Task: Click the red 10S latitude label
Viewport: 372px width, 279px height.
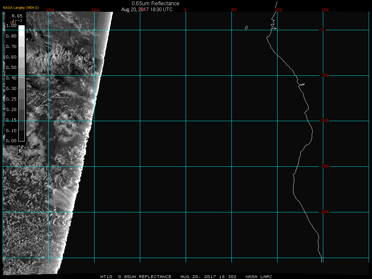Action: [325, 121]
